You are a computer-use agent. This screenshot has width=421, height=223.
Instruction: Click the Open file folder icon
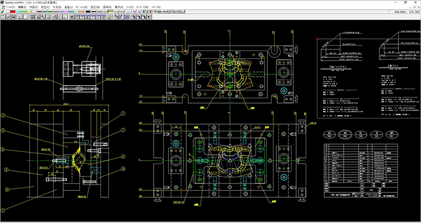8,17
